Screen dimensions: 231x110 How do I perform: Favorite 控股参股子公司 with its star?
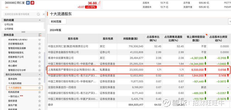(x=40, y=57)
